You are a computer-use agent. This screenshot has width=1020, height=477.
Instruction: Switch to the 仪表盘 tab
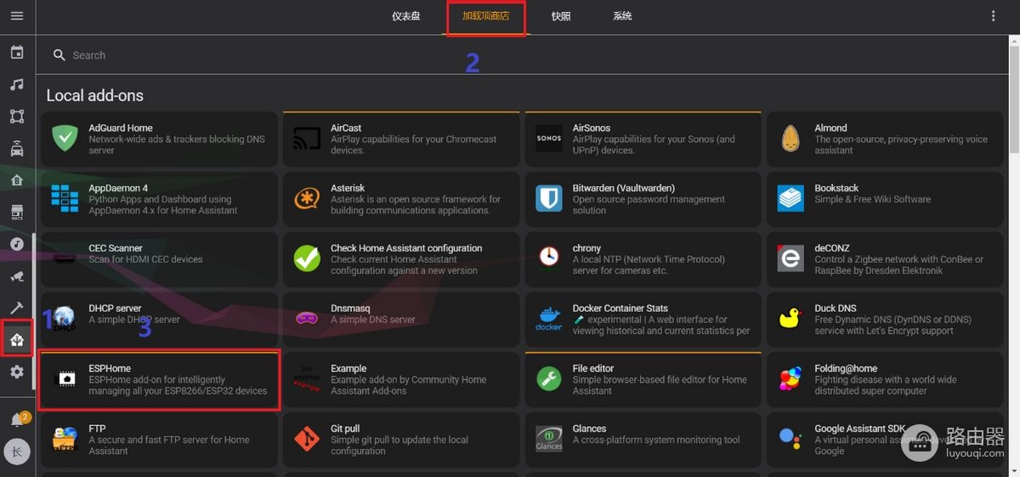click(406, 16)
